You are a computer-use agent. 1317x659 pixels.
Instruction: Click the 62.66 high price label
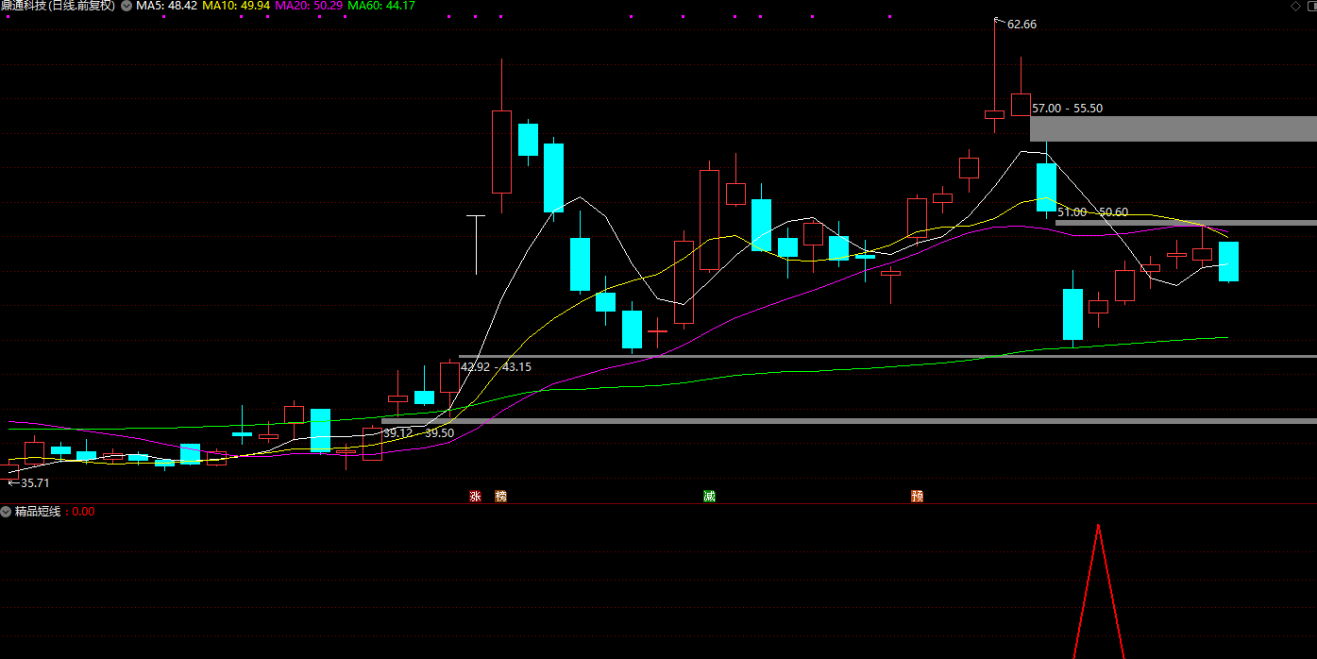coord(1022,25)
